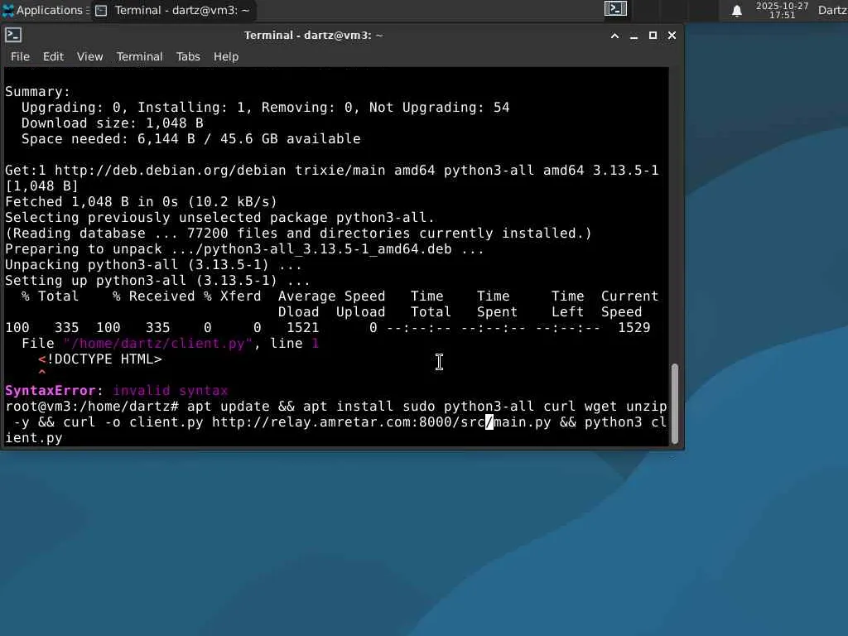
Task: Click the terminal launcher icon in top panel
Action: pyautogui.click(x=615, y=8)
